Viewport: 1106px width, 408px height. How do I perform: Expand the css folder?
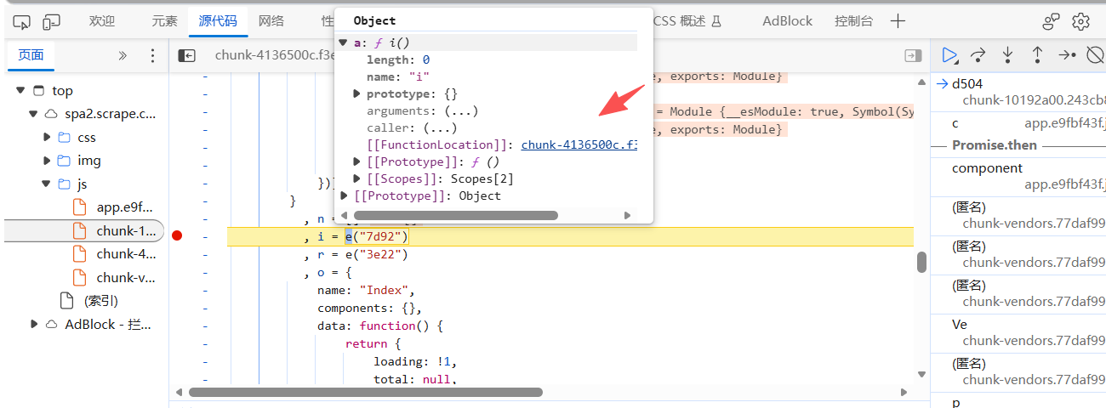tap(48, 137)
